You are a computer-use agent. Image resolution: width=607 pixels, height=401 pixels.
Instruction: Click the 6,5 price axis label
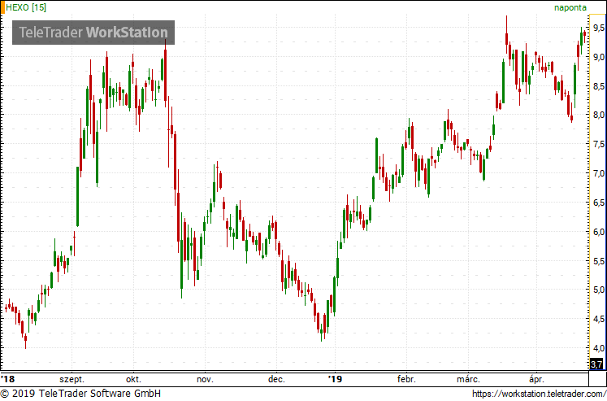(599, 203)
